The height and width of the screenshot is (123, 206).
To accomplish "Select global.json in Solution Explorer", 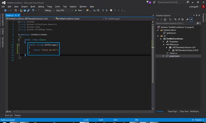I will pos(171,33).
